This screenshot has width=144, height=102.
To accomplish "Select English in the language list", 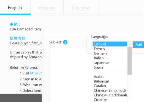I will tap(110, 44).
